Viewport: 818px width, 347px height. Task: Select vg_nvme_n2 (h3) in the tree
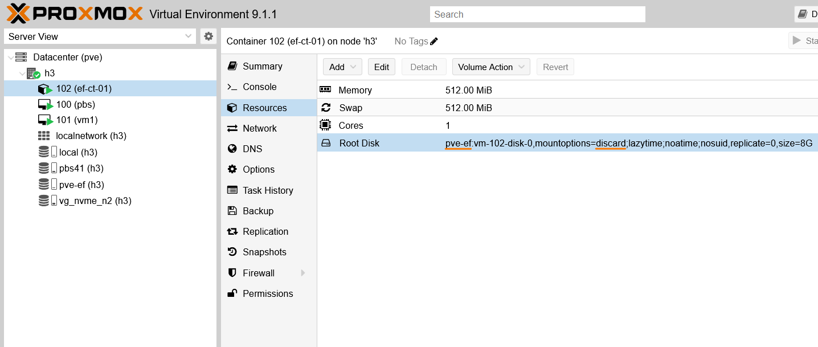(x=110, y=201)
